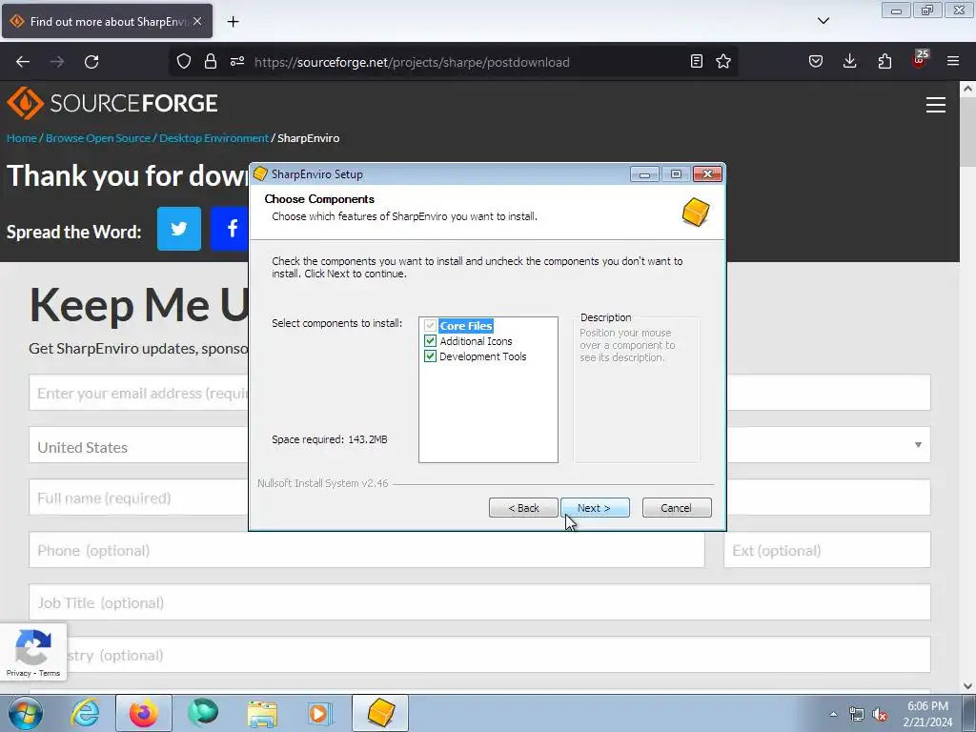
Task: Click the Core Files checkbox
Action: pyautogui.click(x=430, y=326)
